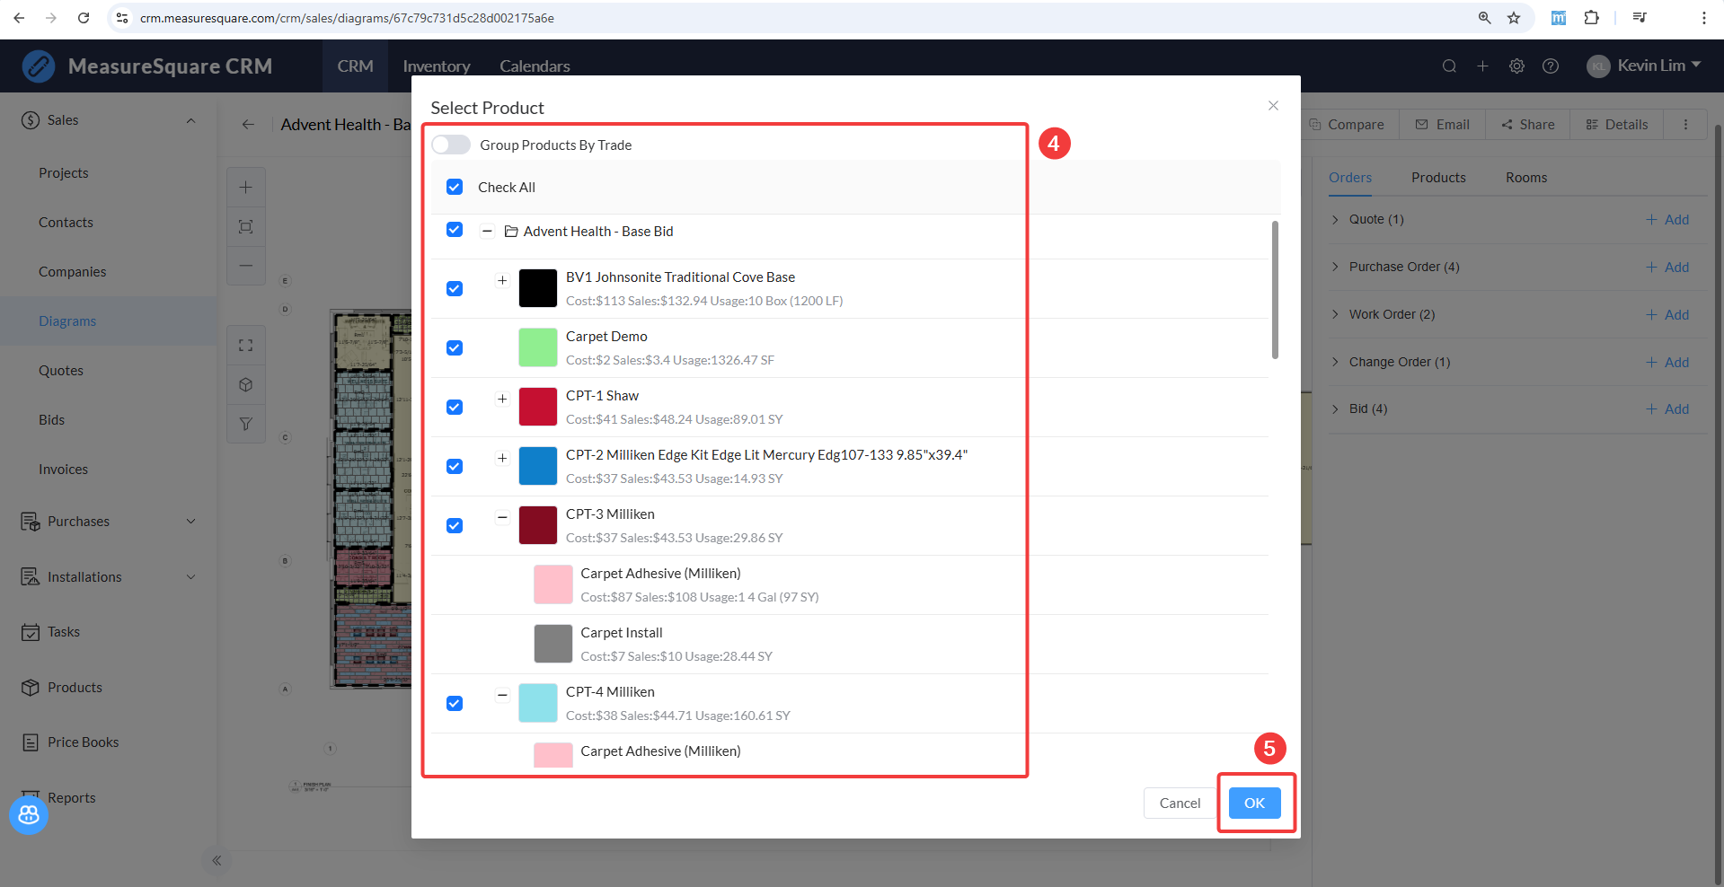Expand the CPT-1 Shaw row
Viewport: 1724px width, 887px height.
tap(502, 399)
